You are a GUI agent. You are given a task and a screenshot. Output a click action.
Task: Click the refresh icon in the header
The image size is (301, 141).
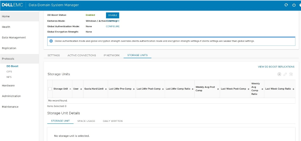pyautogui.click(x=286, y=5)
